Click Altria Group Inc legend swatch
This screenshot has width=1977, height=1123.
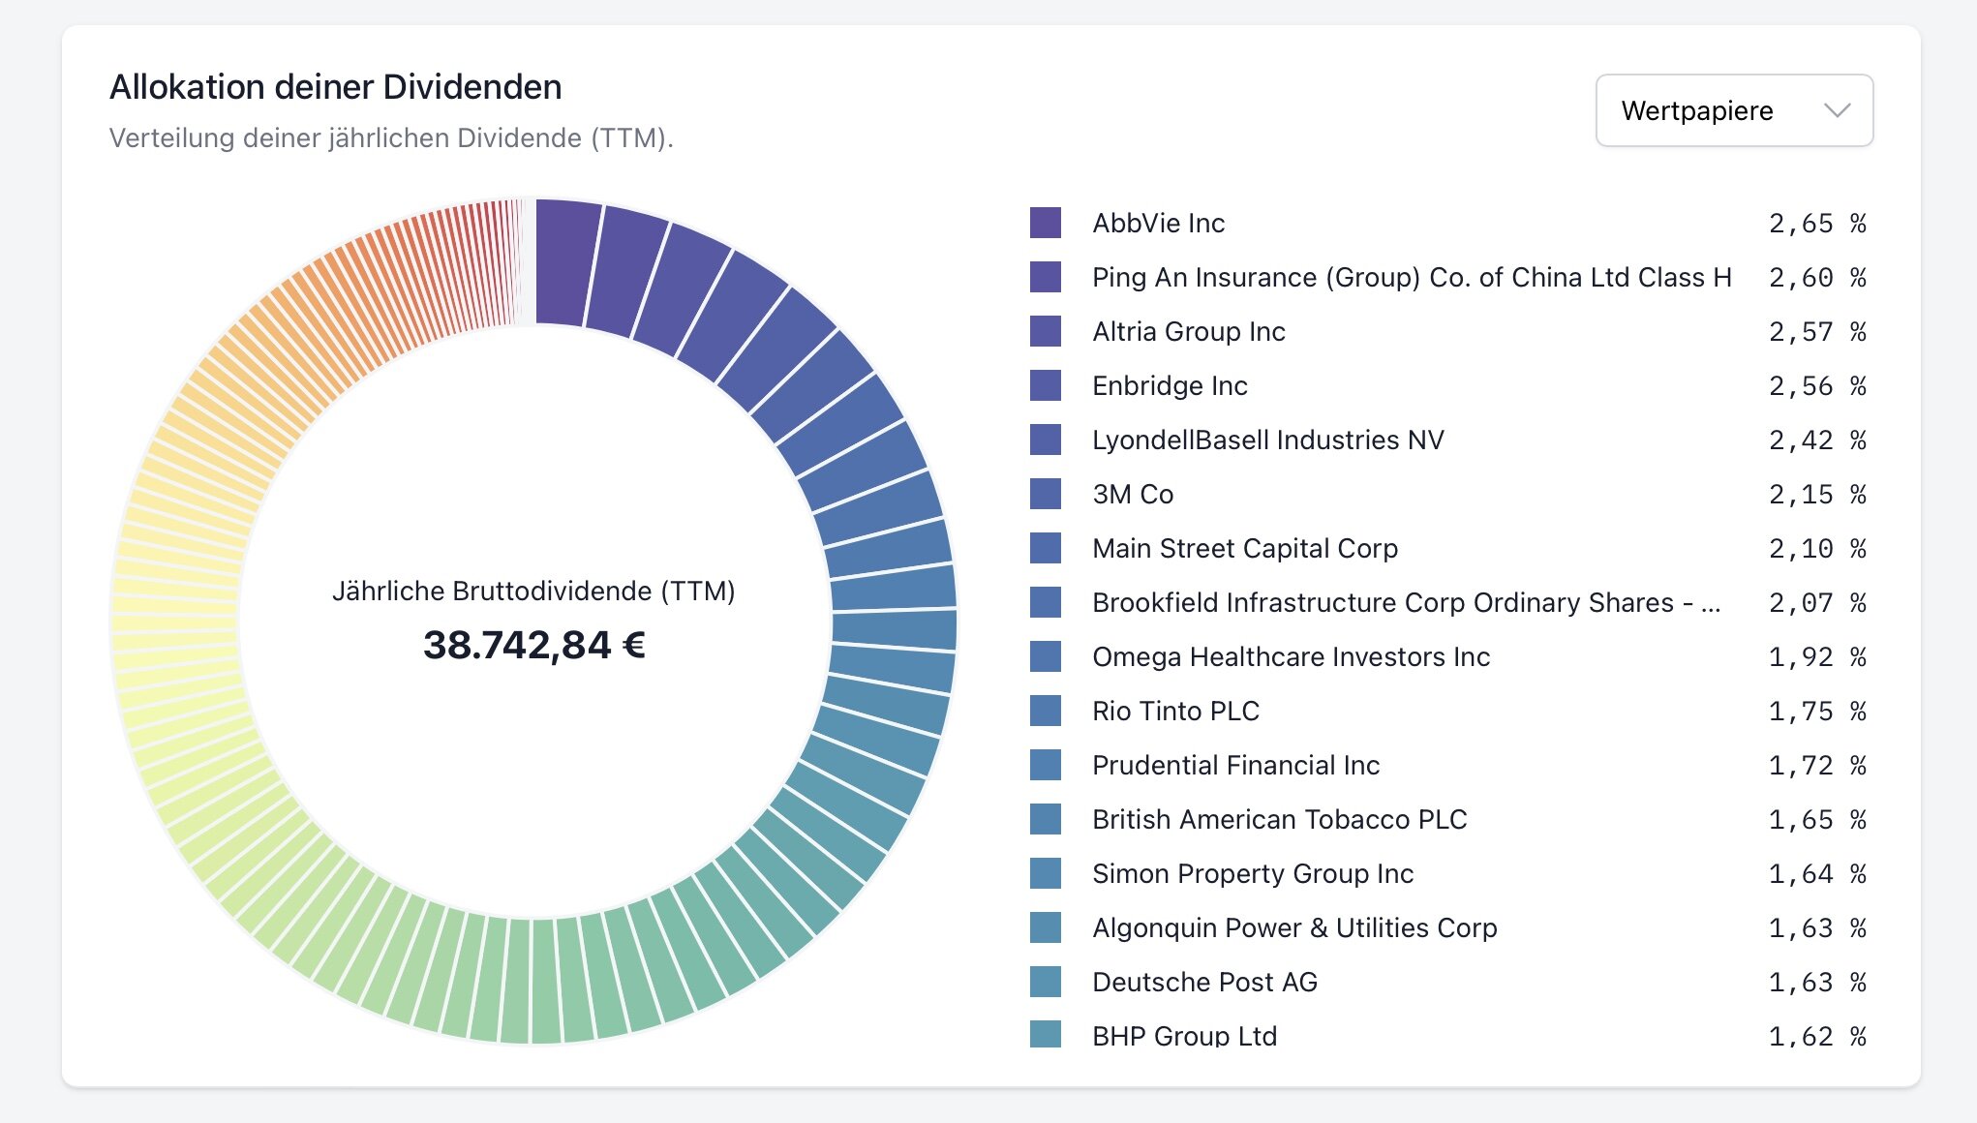(x=1046, y=331)
